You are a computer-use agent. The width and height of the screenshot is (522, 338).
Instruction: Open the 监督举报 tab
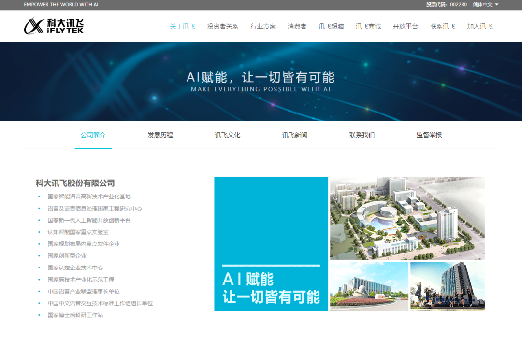tap(429, 135)
